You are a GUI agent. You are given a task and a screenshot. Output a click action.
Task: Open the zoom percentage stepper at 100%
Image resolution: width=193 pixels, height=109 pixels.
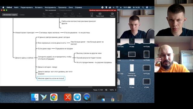click(115, 90)
